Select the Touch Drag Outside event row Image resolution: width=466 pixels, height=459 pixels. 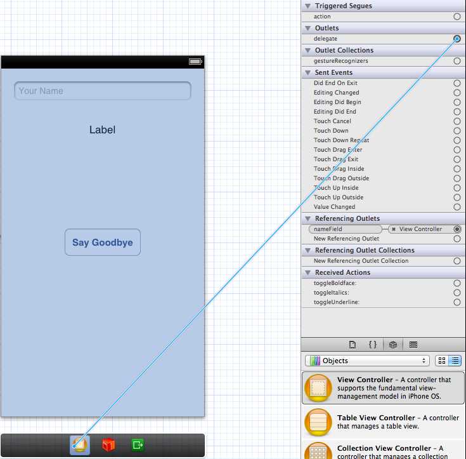click(384, 178)
